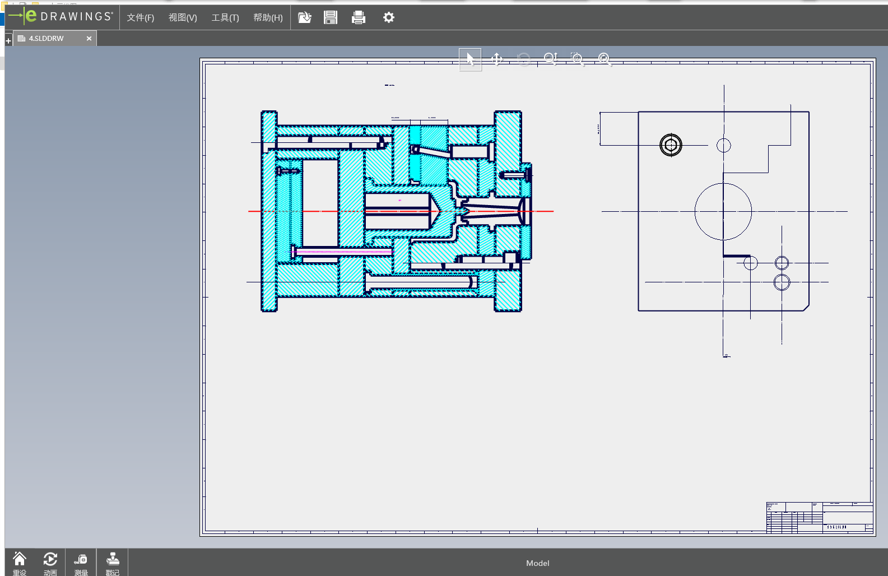Open the 文件(F) menu
888x576 pixels.
(x=140, y=18)
